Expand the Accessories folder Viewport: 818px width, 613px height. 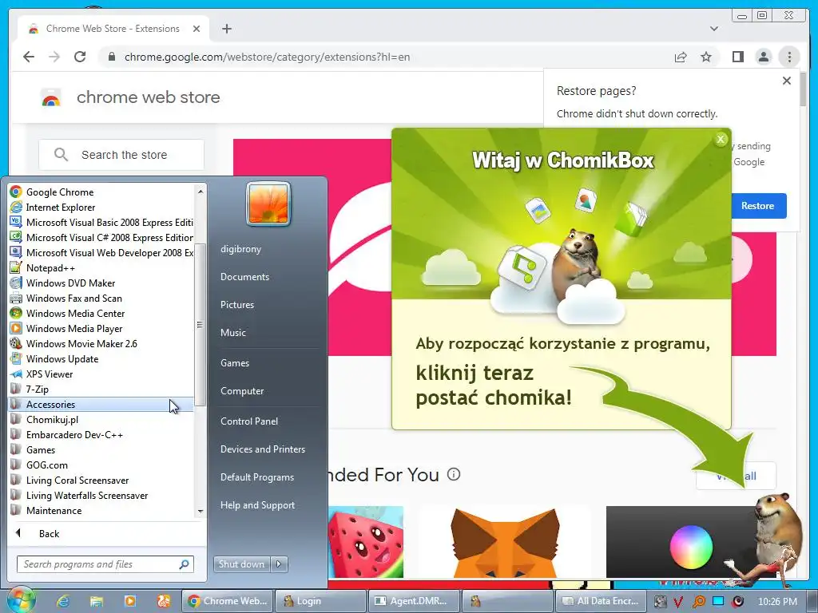[x=101, y=404]
